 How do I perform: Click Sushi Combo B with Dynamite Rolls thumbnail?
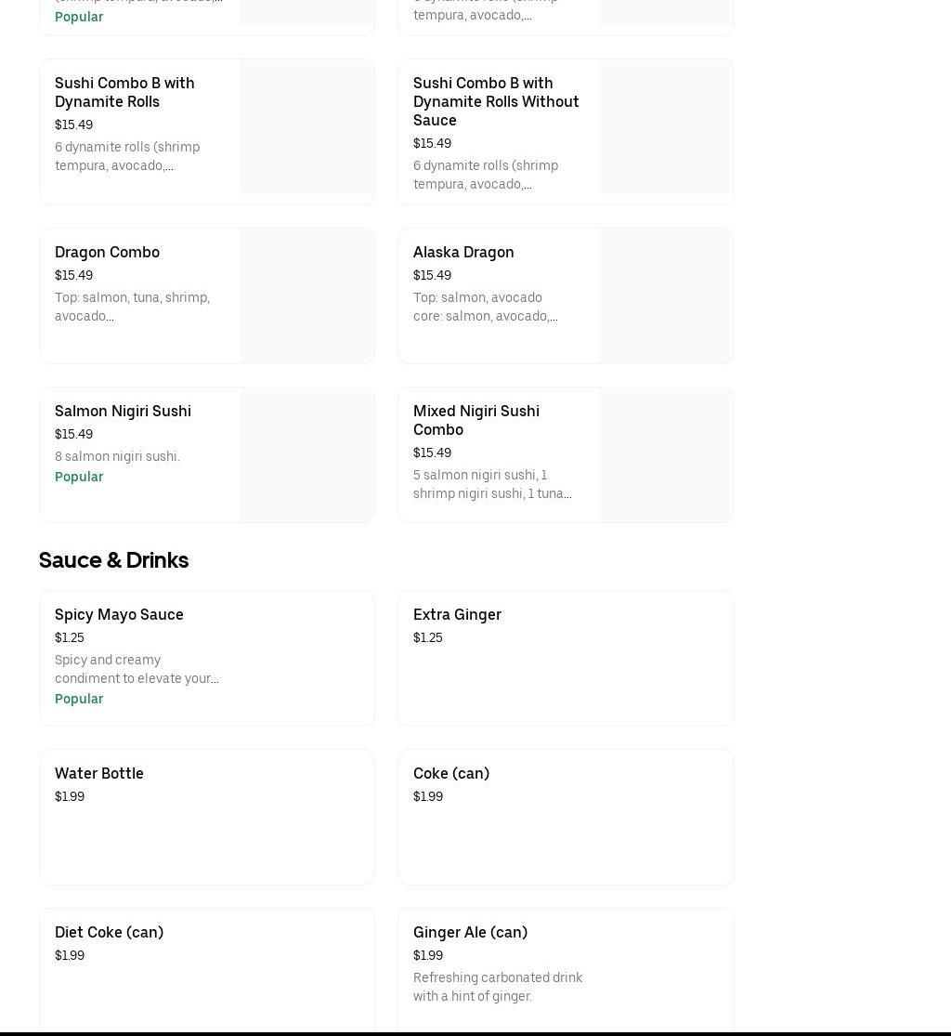click(x=306, y=127)
